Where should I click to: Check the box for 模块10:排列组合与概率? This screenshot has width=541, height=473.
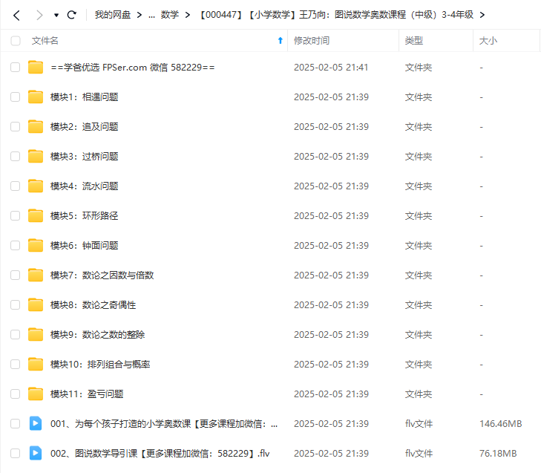[15, 364]
